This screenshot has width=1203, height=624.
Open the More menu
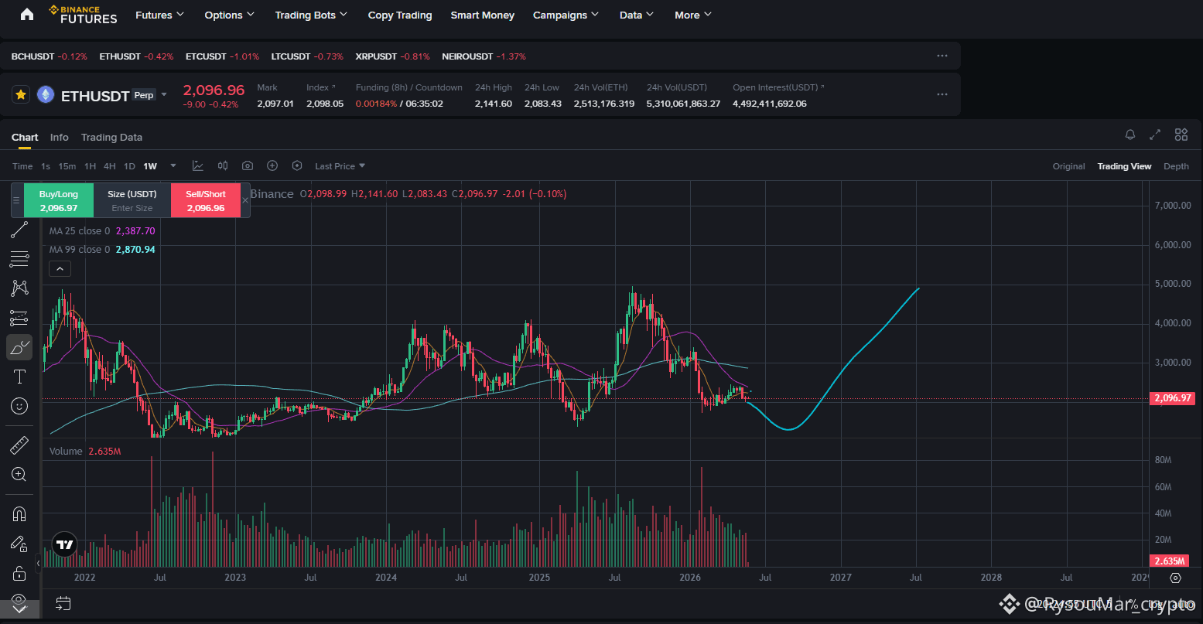693,15
